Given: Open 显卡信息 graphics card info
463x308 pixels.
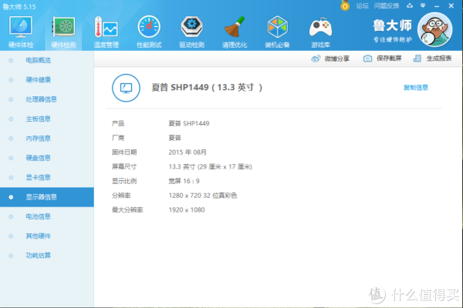Looking at the screenshot, I should pyautogui.click(x=39, y=178).
